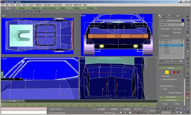
Task: Click the Undo arrow icon
Action: [187, 16]
